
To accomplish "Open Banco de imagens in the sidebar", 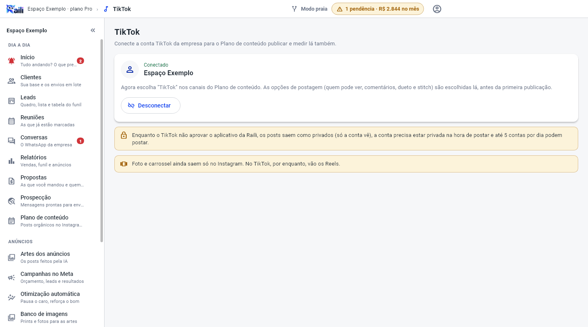I will pos(51,318).
